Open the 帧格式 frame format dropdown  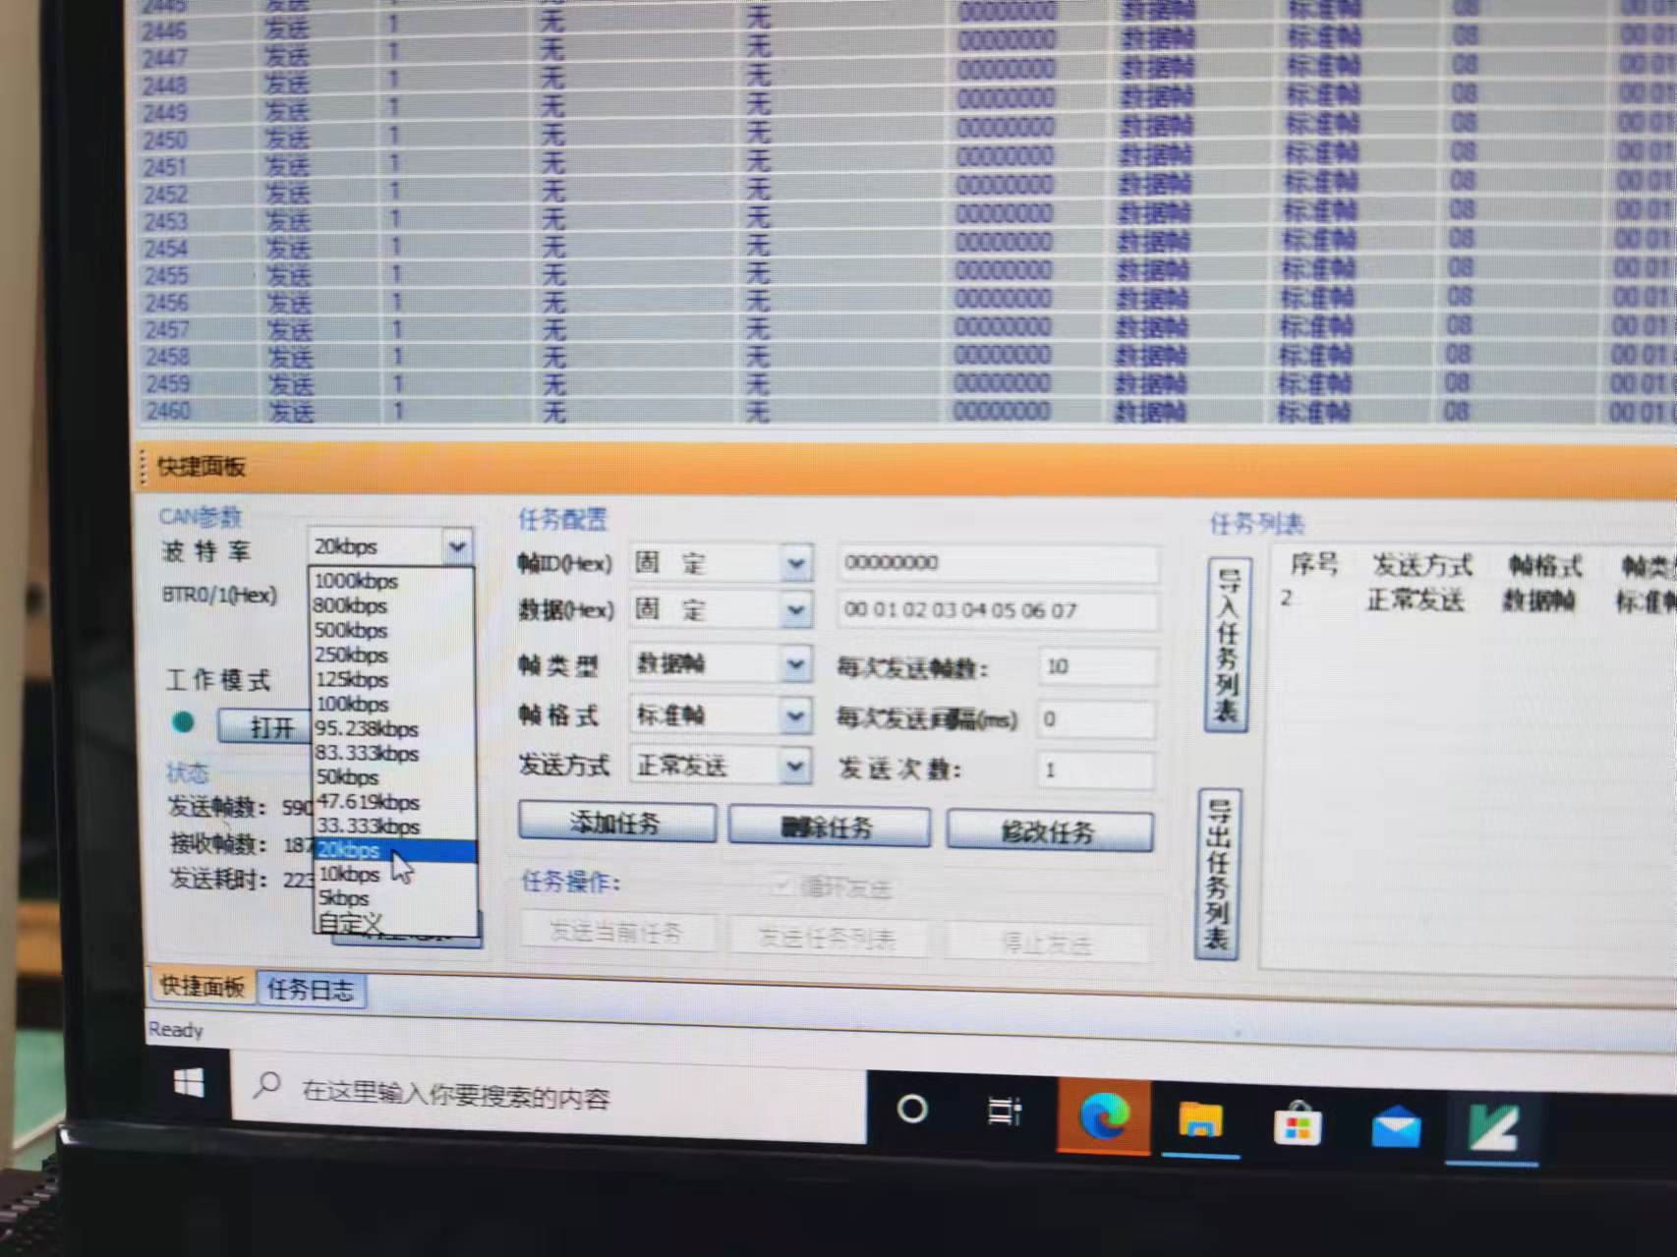[x=795, y=716]
